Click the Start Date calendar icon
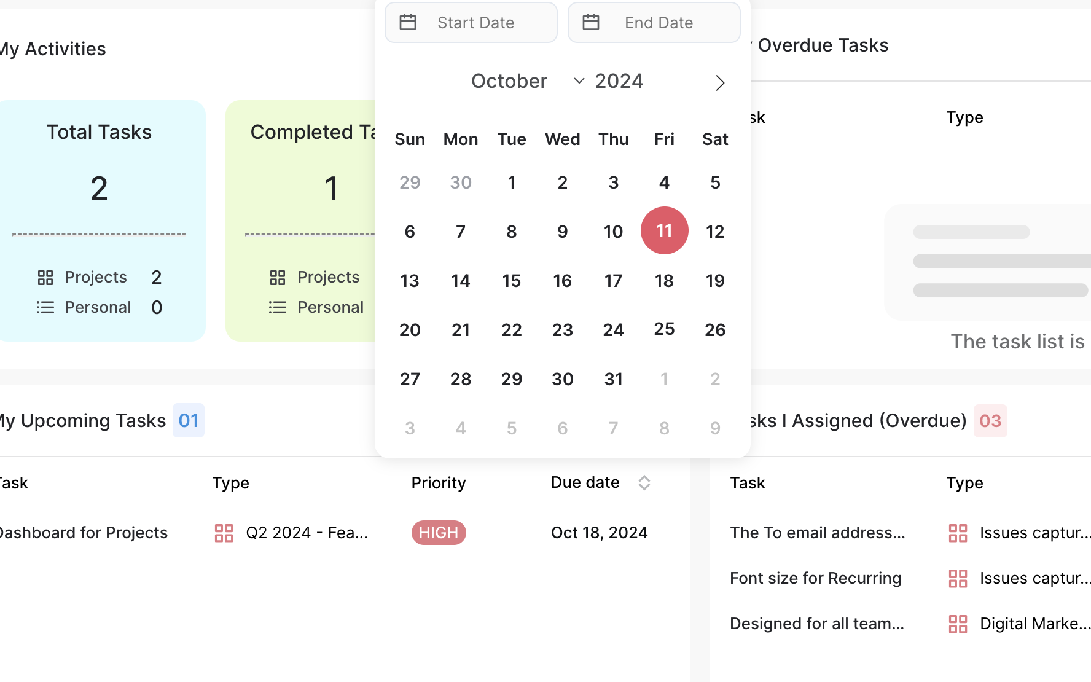 [408, 23]
